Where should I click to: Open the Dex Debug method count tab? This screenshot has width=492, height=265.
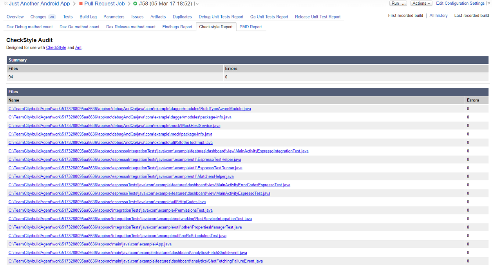tap(30, 27)
